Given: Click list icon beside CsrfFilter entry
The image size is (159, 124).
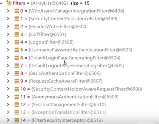Looking at the screenshot, I should coord(17,35).
